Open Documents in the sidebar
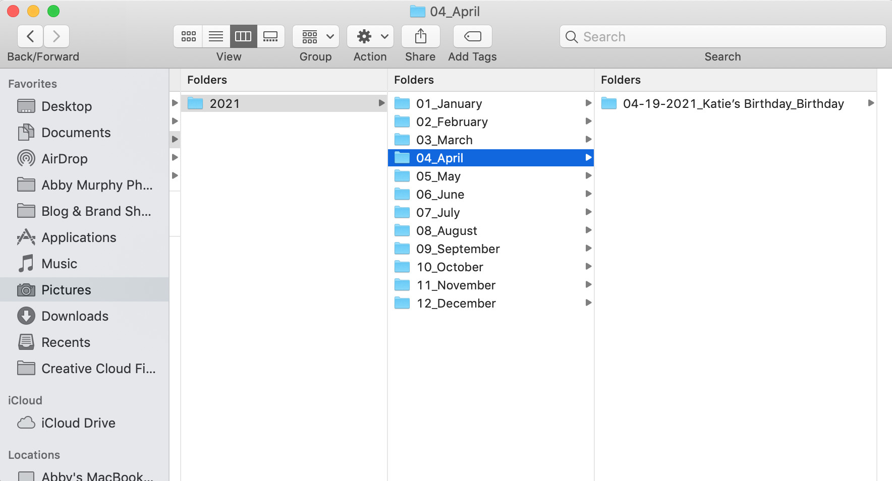This screenshot has width=892, height=481. (x=84, y=133)
